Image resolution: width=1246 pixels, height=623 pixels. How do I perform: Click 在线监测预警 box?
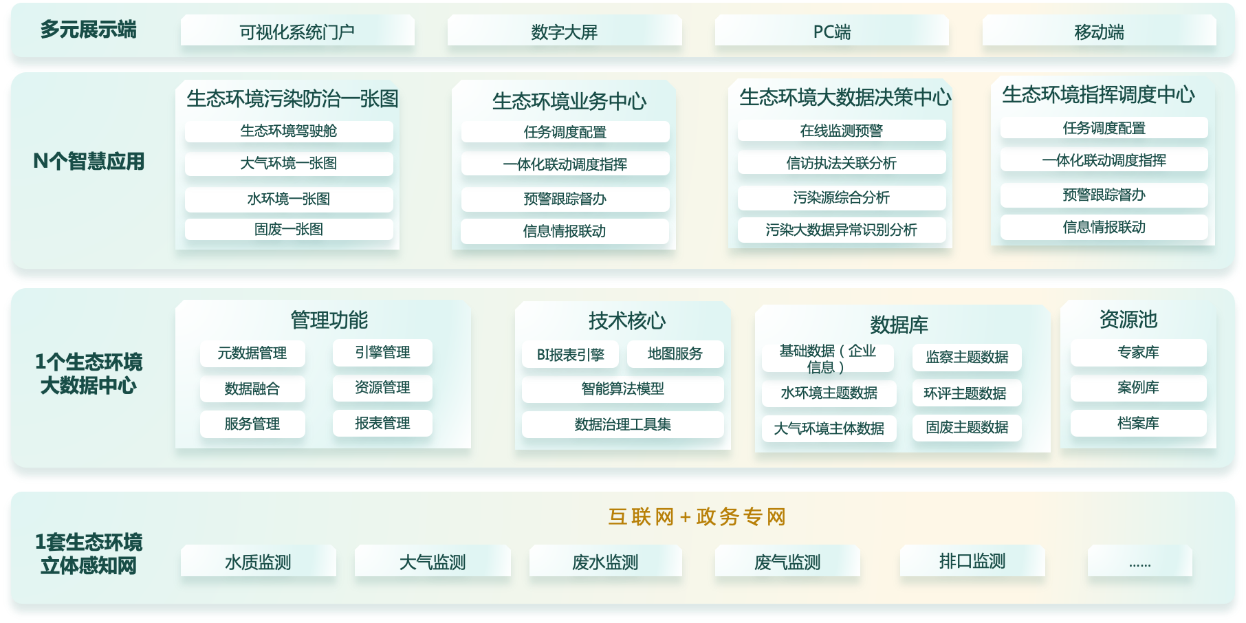(842, 130)
